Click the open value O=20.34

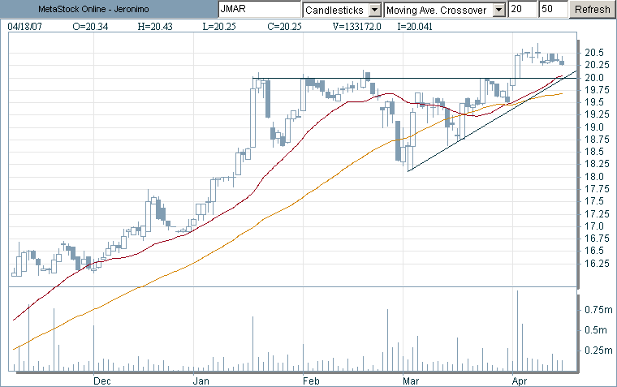tap(90, 27)
